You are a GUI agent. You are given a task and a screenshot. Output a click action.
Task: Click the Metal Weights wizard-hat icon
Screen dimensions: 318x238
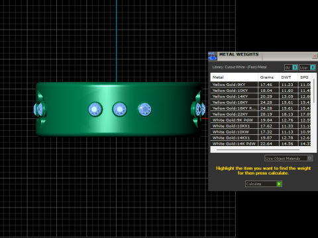(x=213, y=56)
